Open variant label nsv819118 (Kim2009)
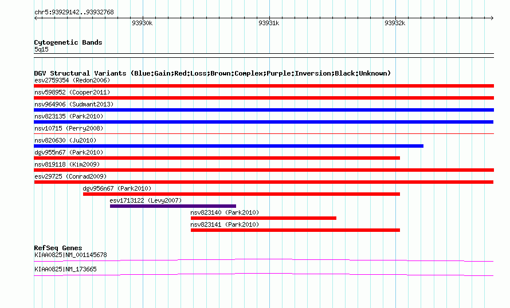The image size is (510, 308). click(67, 164)
